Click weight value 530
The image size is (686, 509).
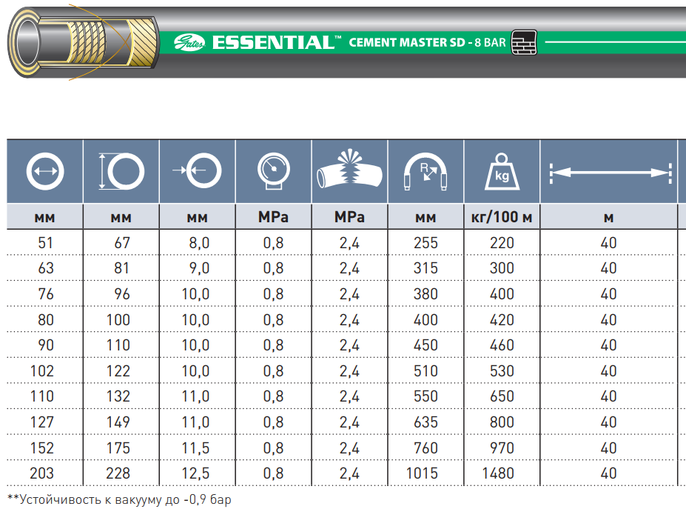pos(502,371)
